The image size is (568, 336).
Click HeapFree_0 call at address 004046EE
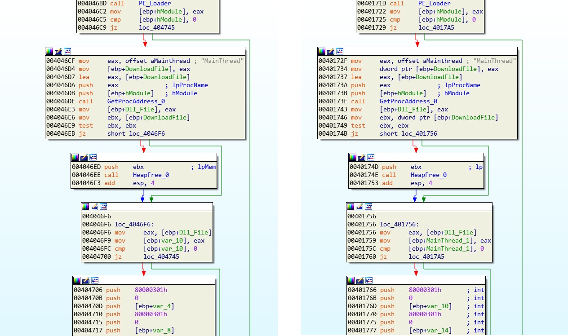click(x=151, y=175)
